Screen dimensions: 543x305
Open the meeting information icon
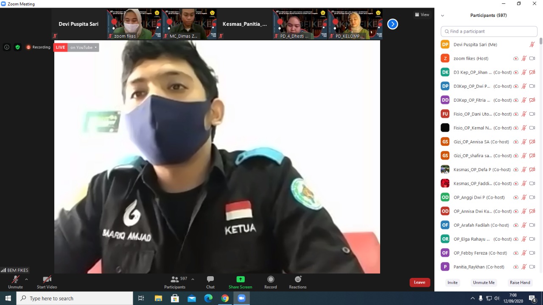coord(7,47)
